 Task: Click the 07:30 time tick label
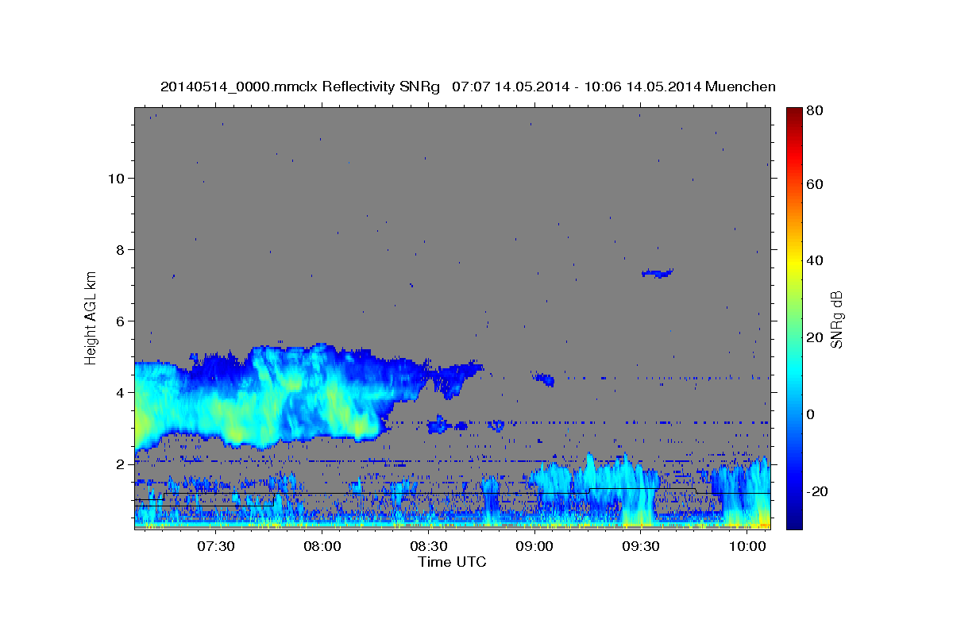pyautogui.click(x=214, y=546)
